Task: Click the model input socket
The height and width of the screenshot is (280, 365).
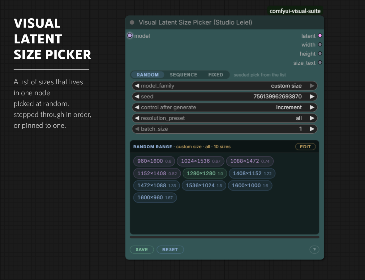Action: coord(130,35)
